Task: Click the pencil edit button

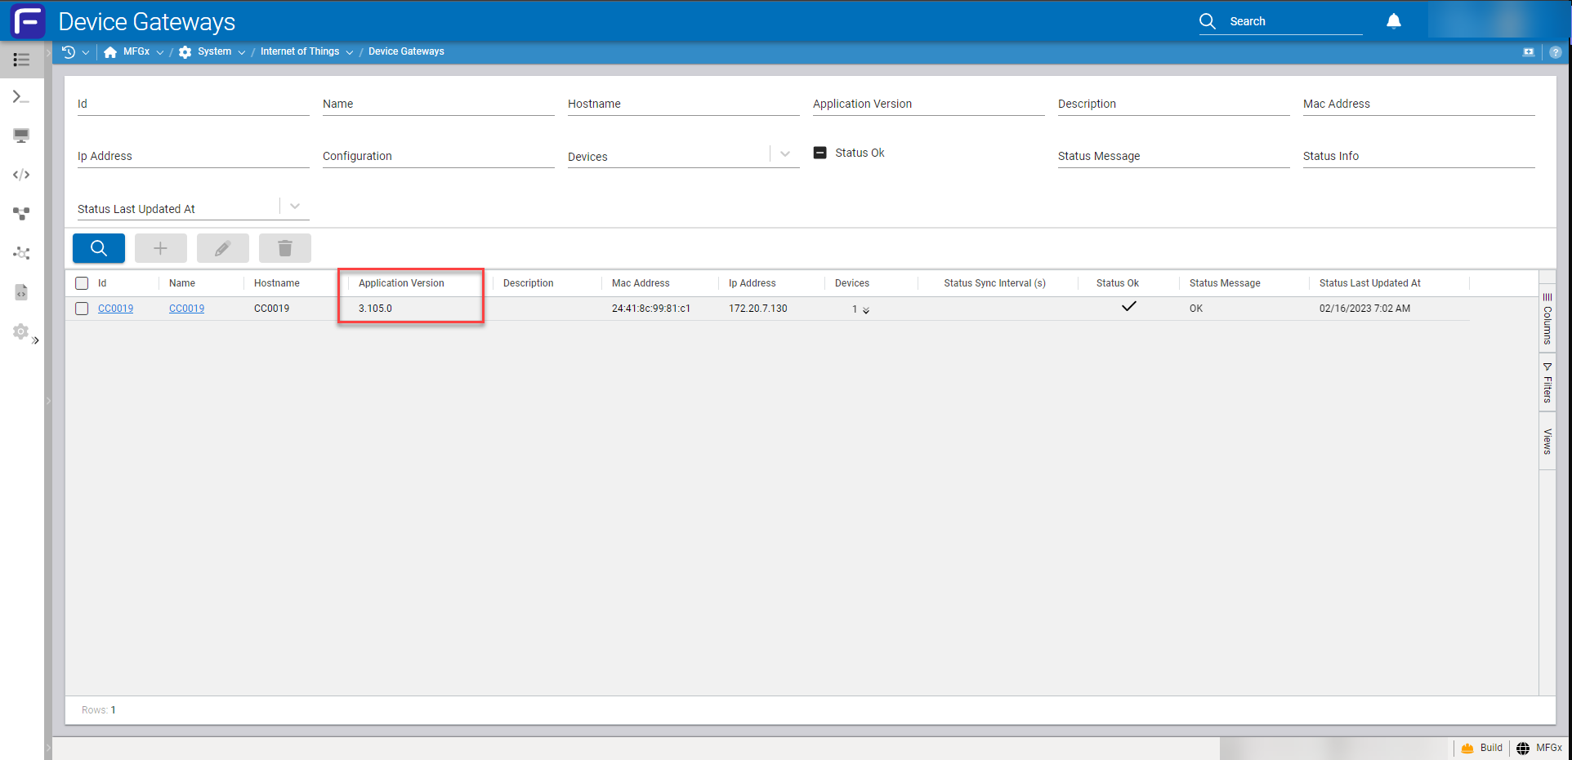Action: tap(222, 248)
